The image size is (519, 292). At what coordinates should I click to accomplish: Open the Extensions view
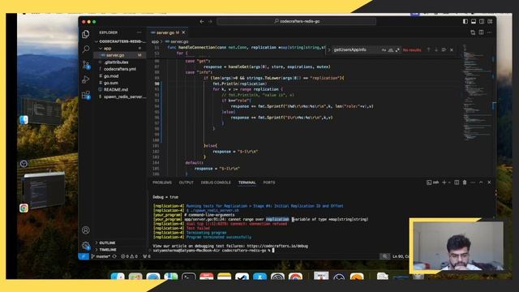86,96
